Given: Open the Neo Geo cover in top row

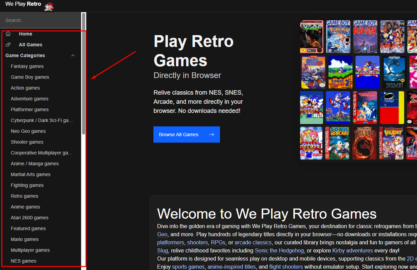Looking at the screenshot, I should [x=392, y=37].
